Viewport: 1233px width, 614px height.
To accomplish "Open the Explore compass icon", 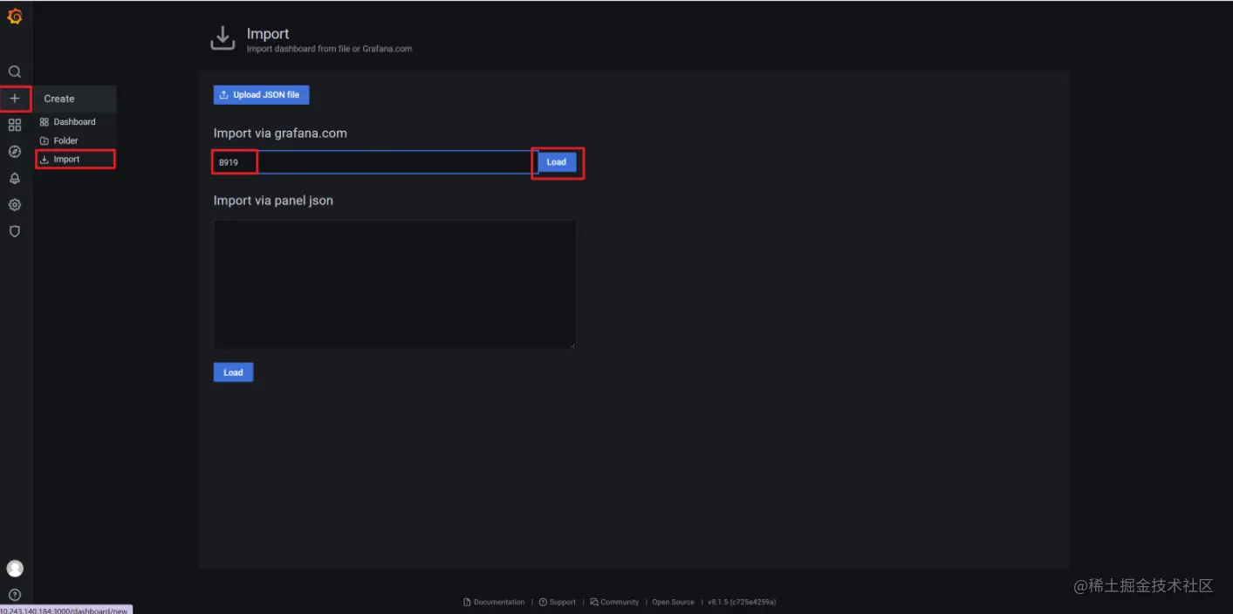I will pos(15,152).
